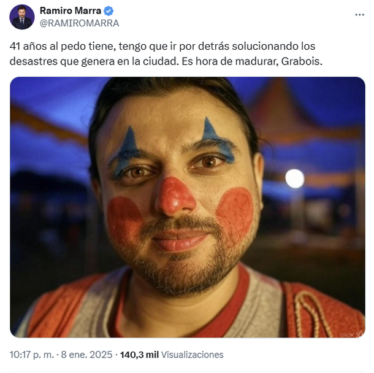This screenshot has width=374, height=373.
Task: Click the Visualizaciones label
Action: [193, 355]
